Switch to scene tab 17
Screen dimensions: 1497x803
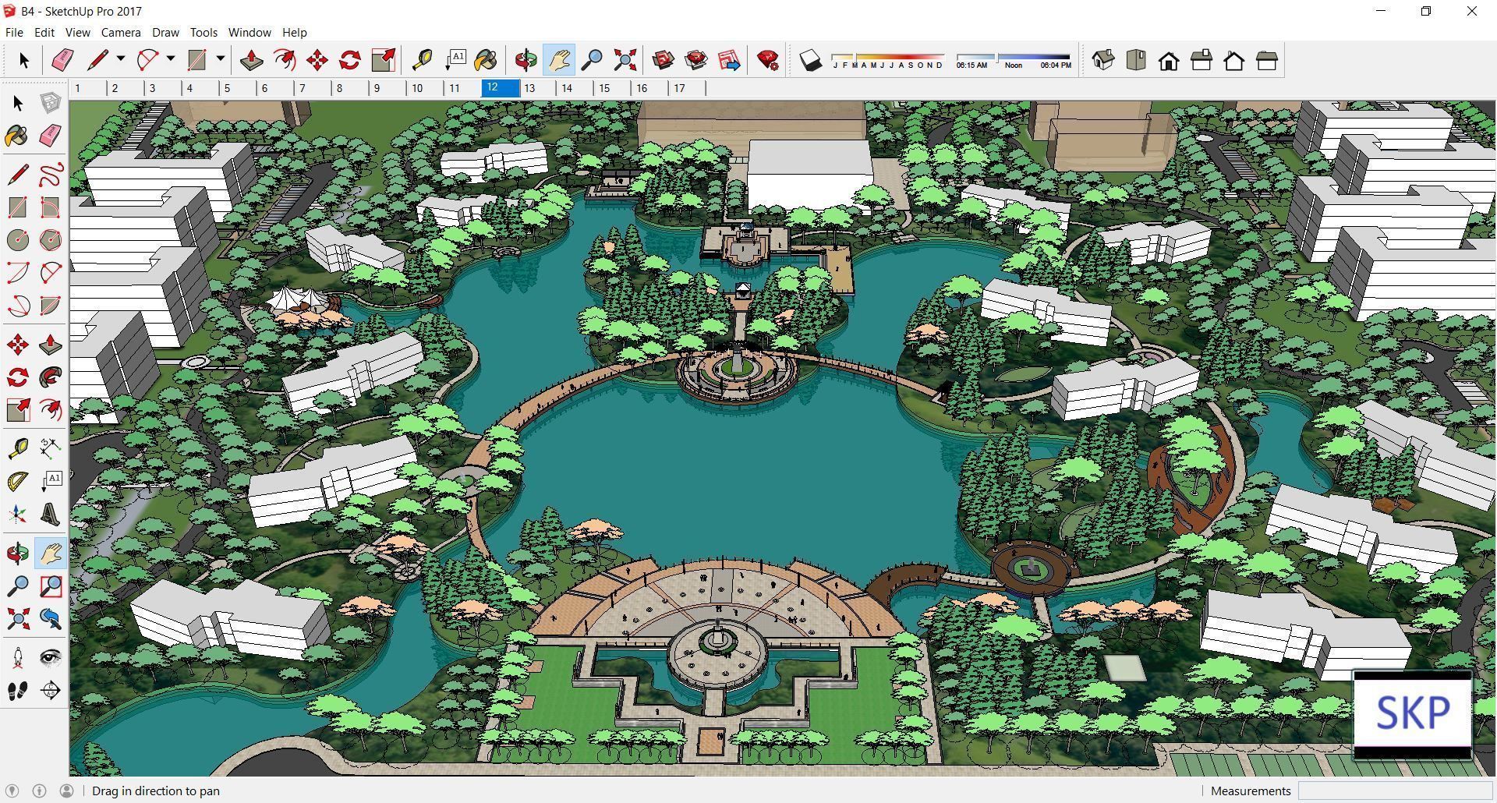[688, 88]
